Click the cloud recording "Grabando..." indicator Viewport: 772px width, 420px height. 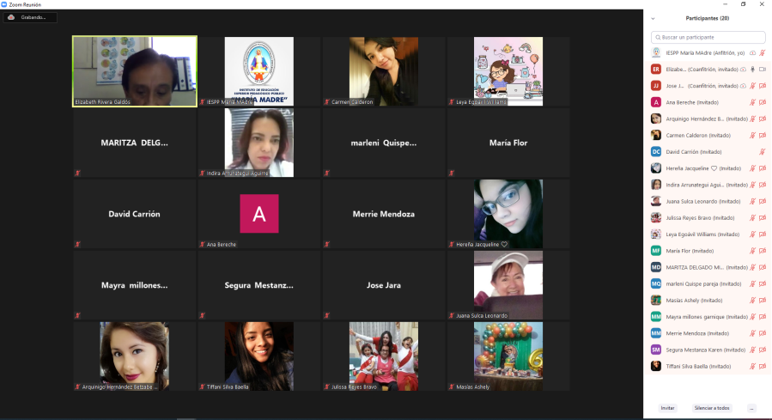[x=32, y=17]
